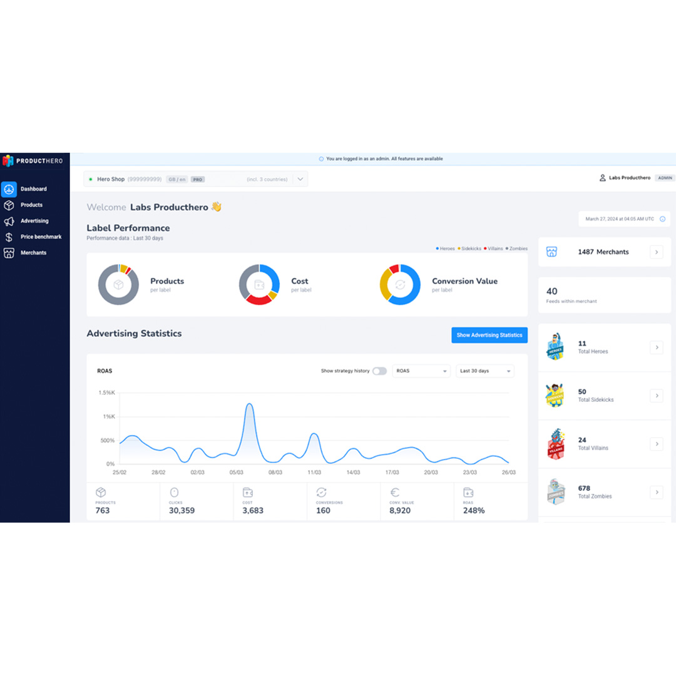This screenshot has width=676, height=676.
Task: Open the Advertising menu item
Action: point(34,221)
